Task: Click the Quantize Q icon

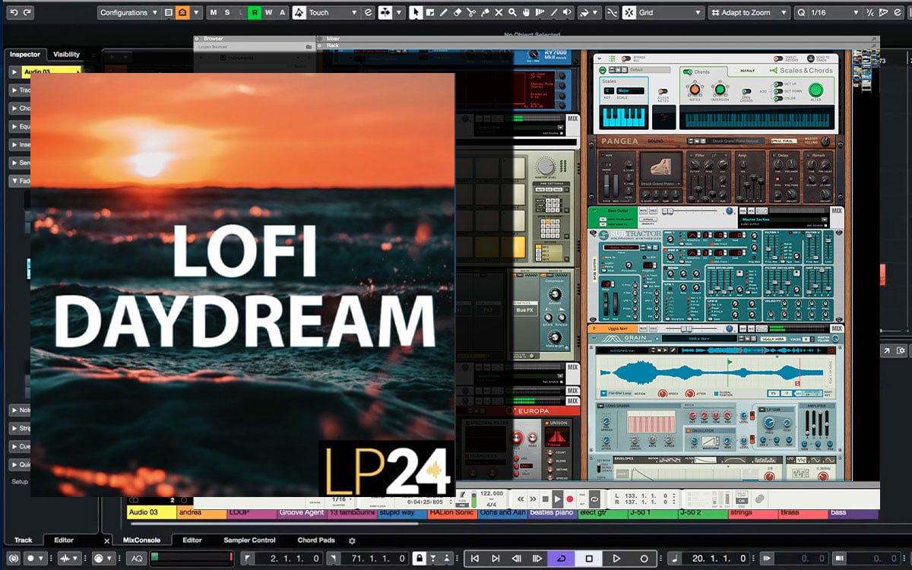Action: click(802, 12)
